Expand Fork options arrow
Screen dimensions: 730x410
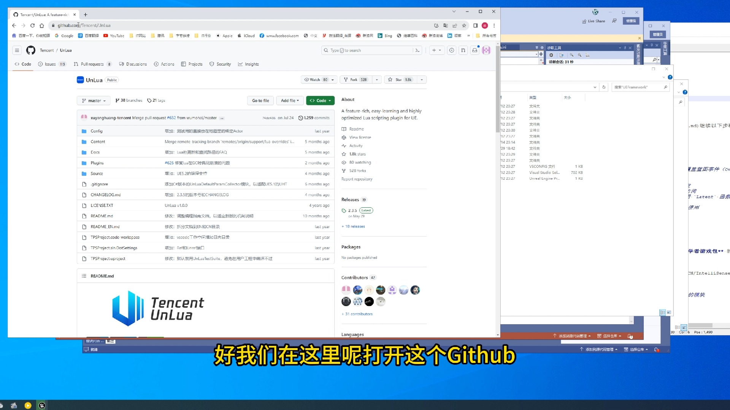(377, 80)
